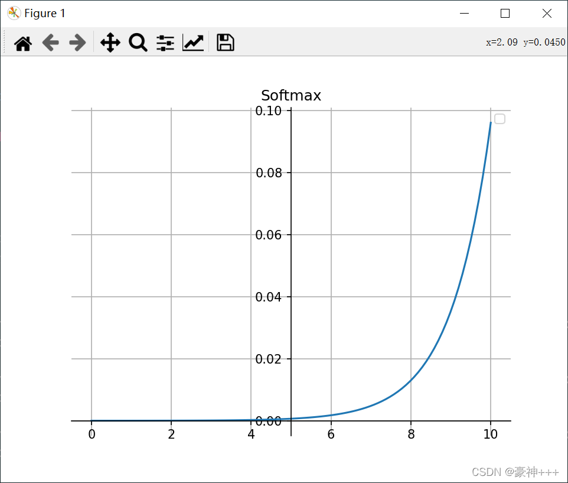Click y-axis tick label 0.08
The width and height of the screenshot is (568, 483).
[x=269, y=173]
